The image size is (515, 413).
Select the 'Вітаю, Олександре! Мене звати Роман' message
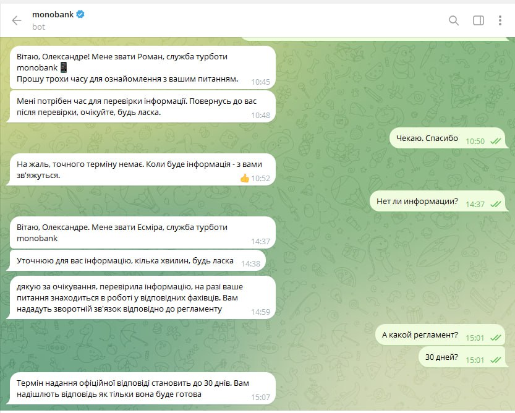pos(143,67)
